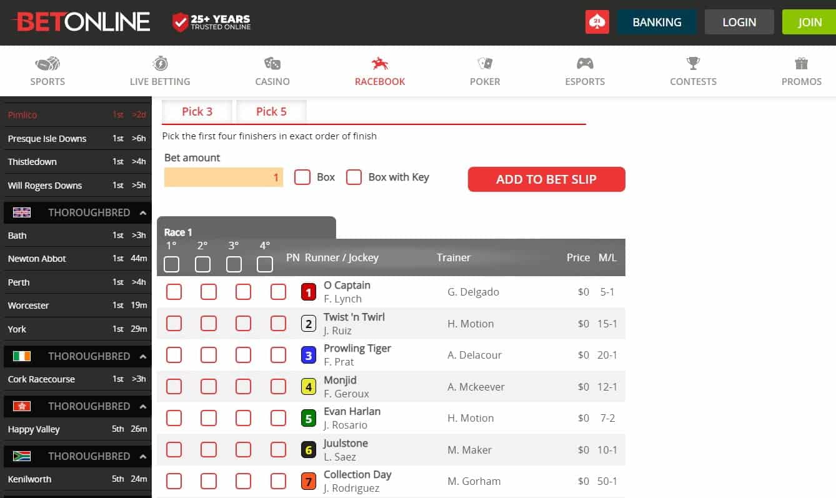Click post number 2 badge for Twist 'n Twirl
This screenshot has width=836, height=498.
click(x=309, y=324)
